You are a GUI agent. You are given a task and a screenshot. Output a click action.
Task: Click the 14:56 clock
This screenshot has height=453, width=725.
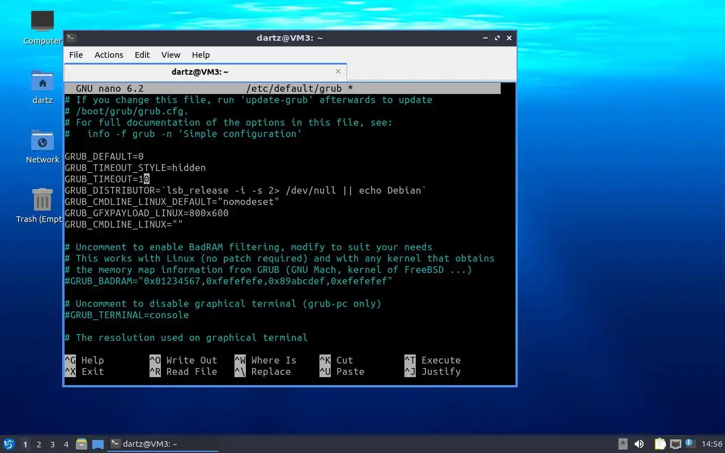click(712, 444)
